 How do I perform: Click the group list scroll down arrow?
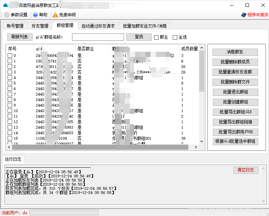point(202,141)
